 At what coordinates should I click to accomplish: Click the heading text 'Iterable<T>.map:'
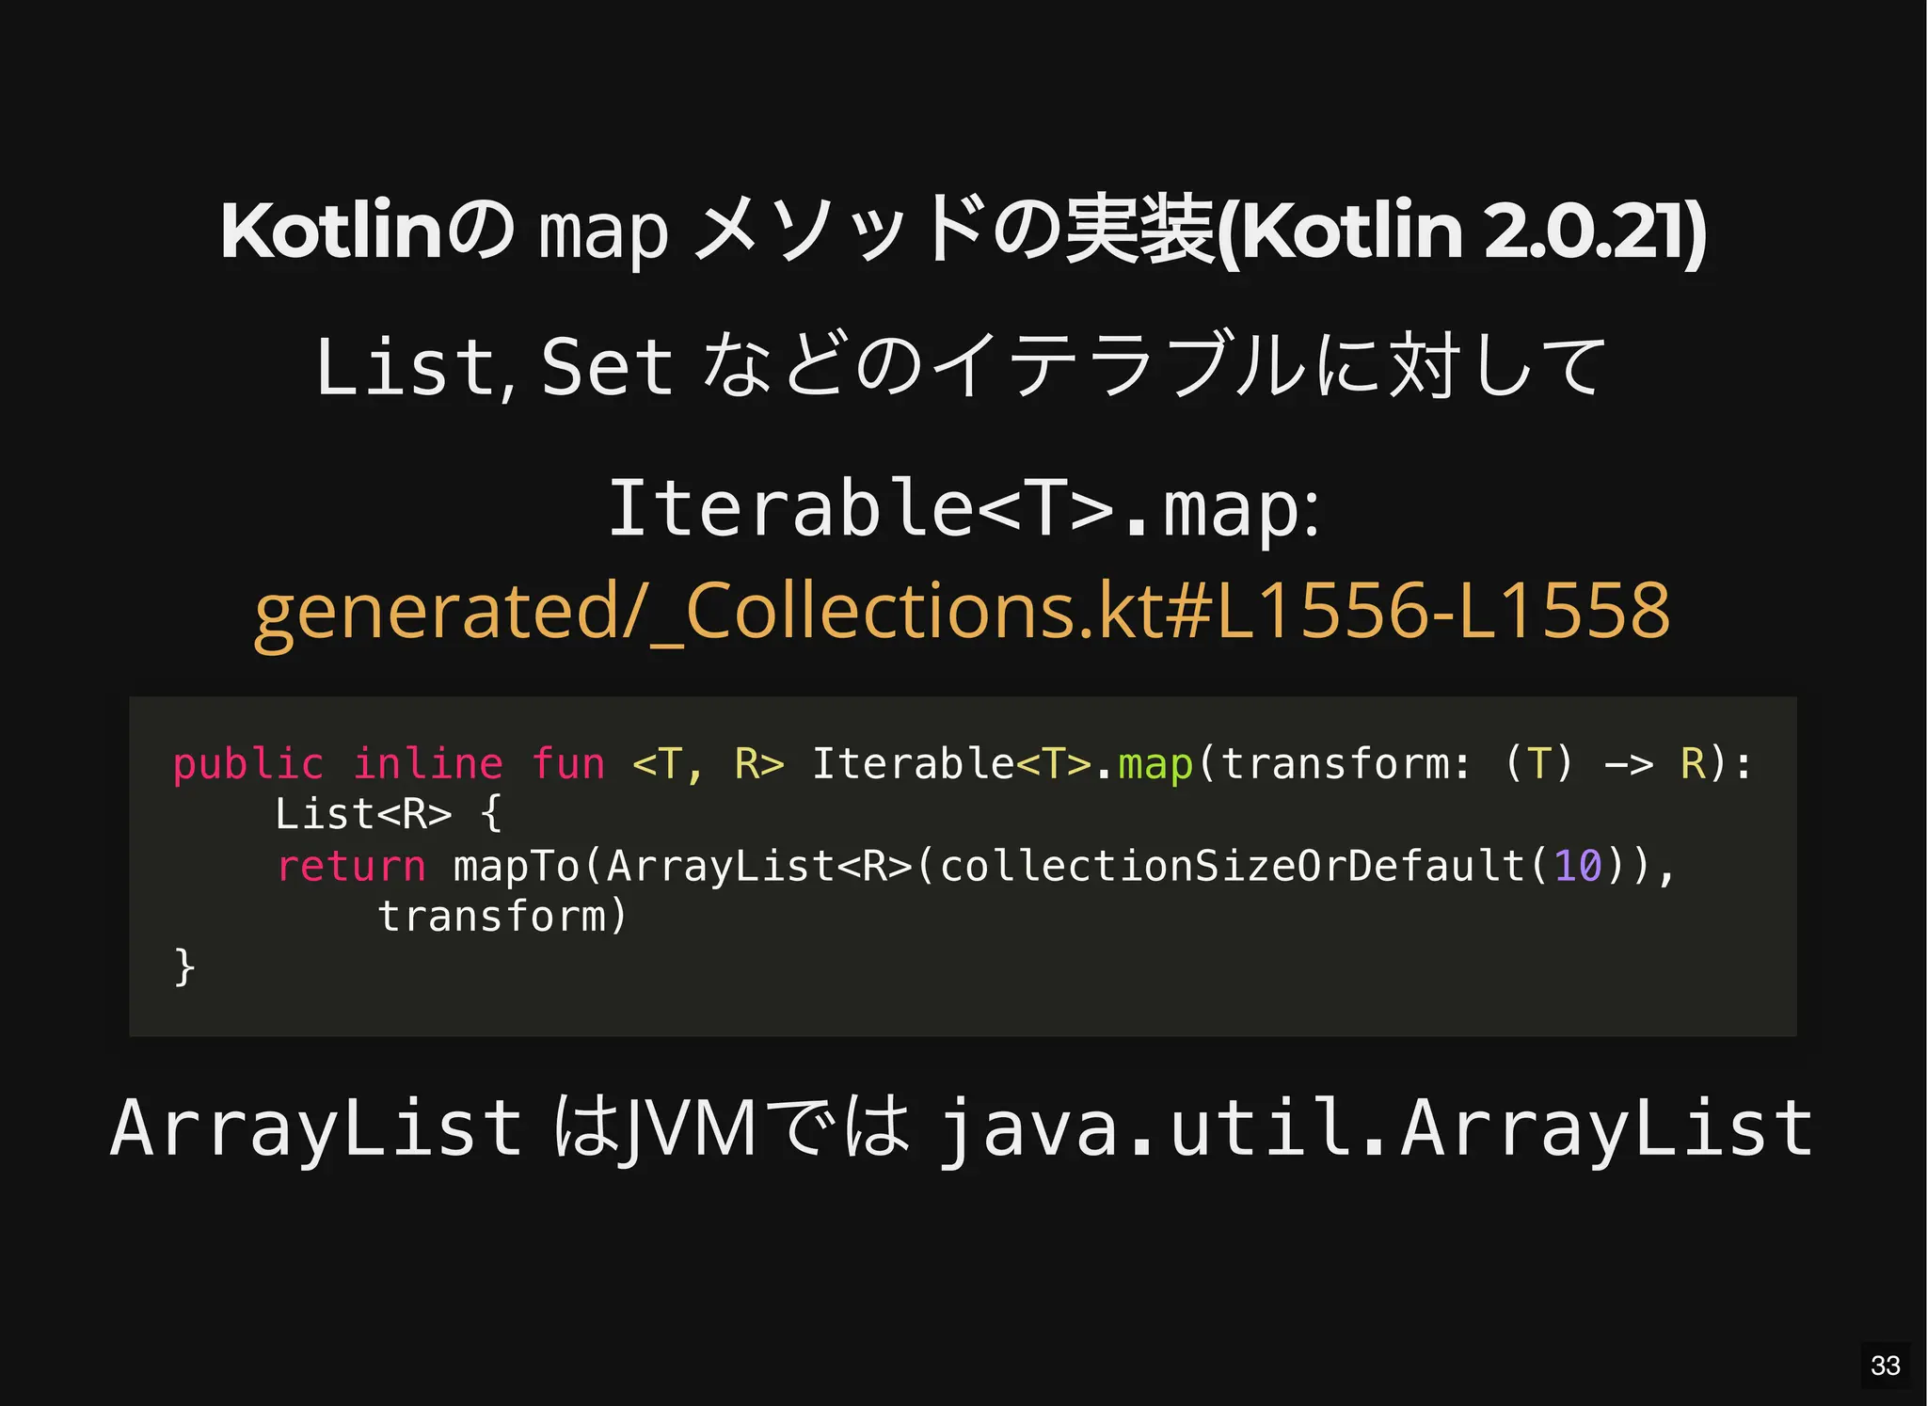[964, 509]
